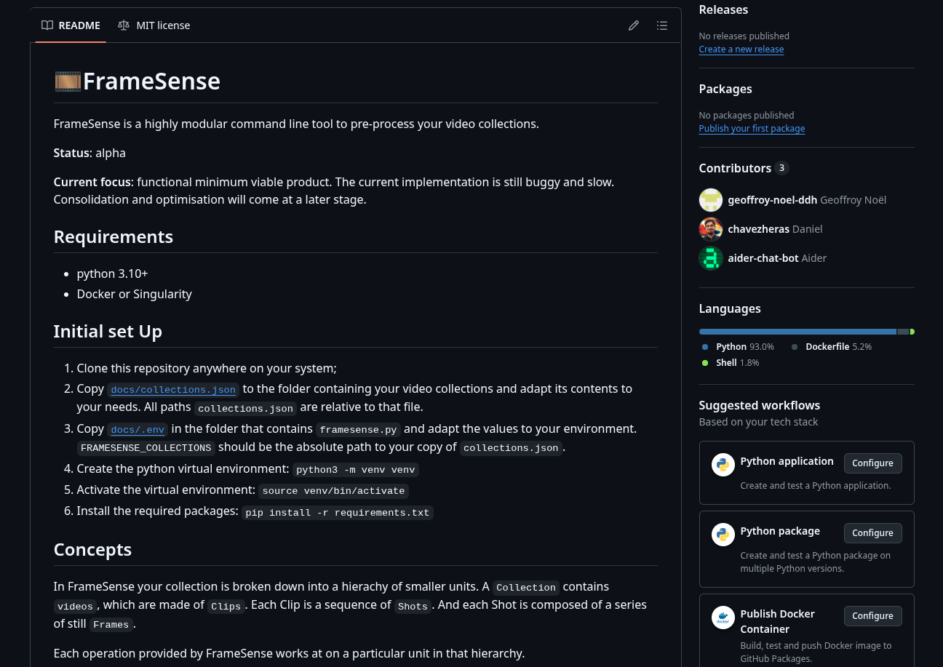This screenshot has height=667, width=943.
Task: Click the Python application logo icon
Action: (x=723, y=465)
